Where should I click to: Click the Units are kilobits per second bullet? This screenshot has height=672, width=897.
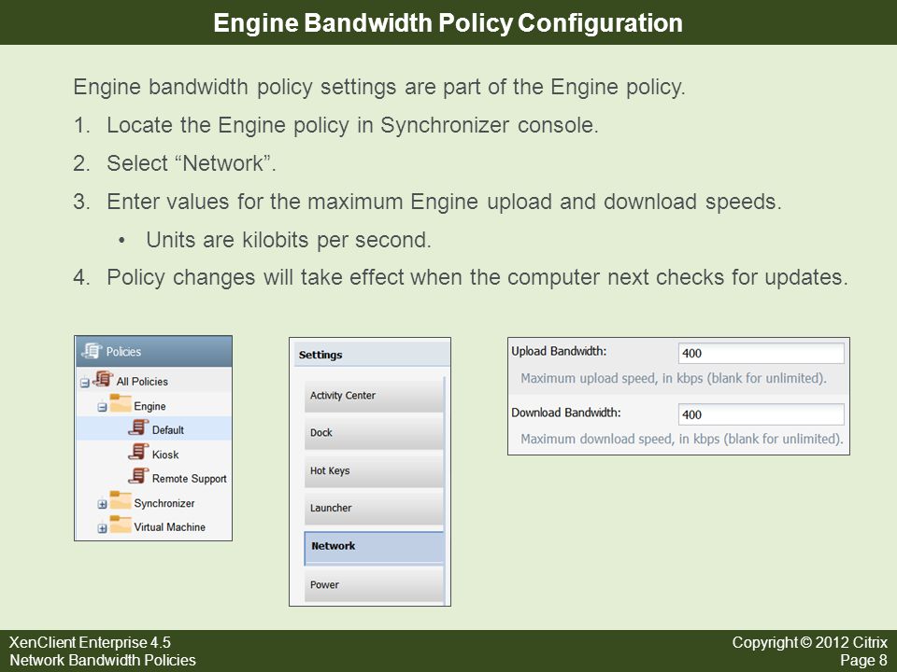(x=289, y=240)
